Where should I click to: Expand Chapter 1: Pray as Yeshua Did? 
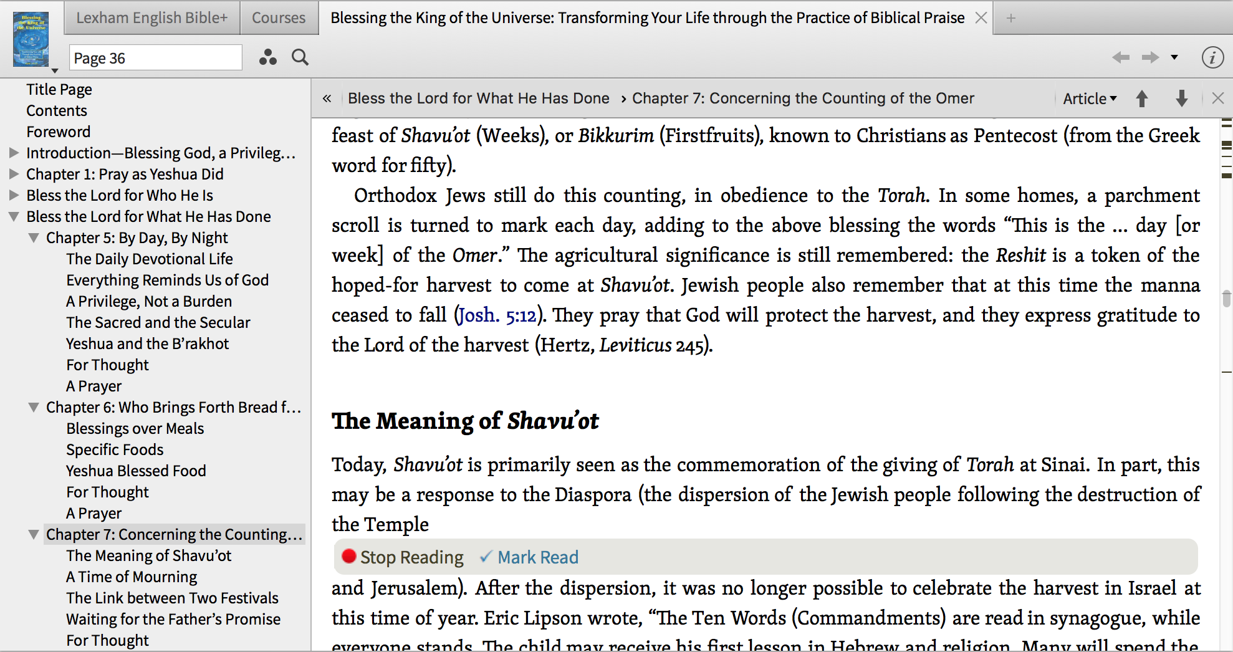[14, 174]
